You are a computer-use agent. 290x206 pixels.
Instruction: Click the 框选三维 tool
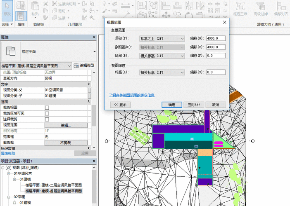pyautogui.click(x=240, y=9)
